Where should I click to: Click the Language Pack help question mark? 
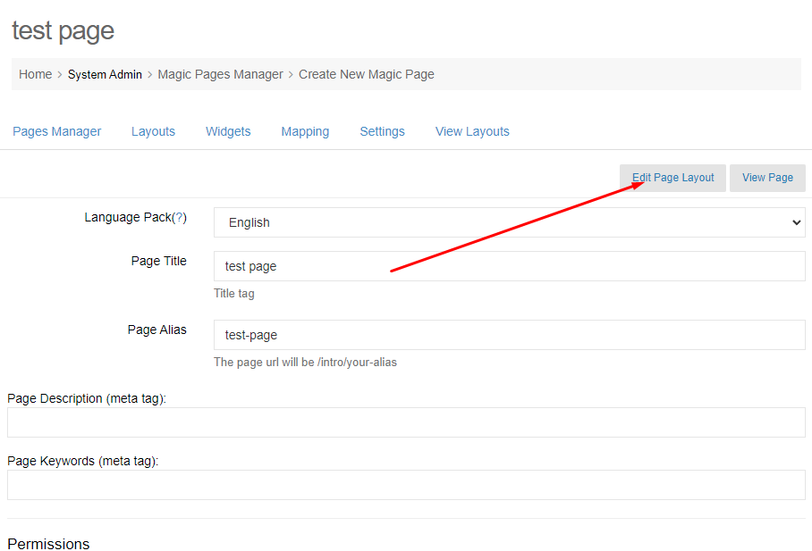(x=179, y=217)
